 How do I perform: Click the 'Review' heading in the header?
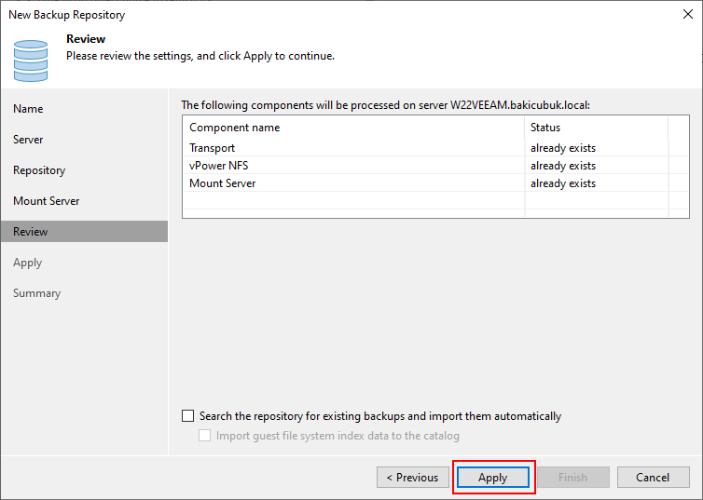86,39
